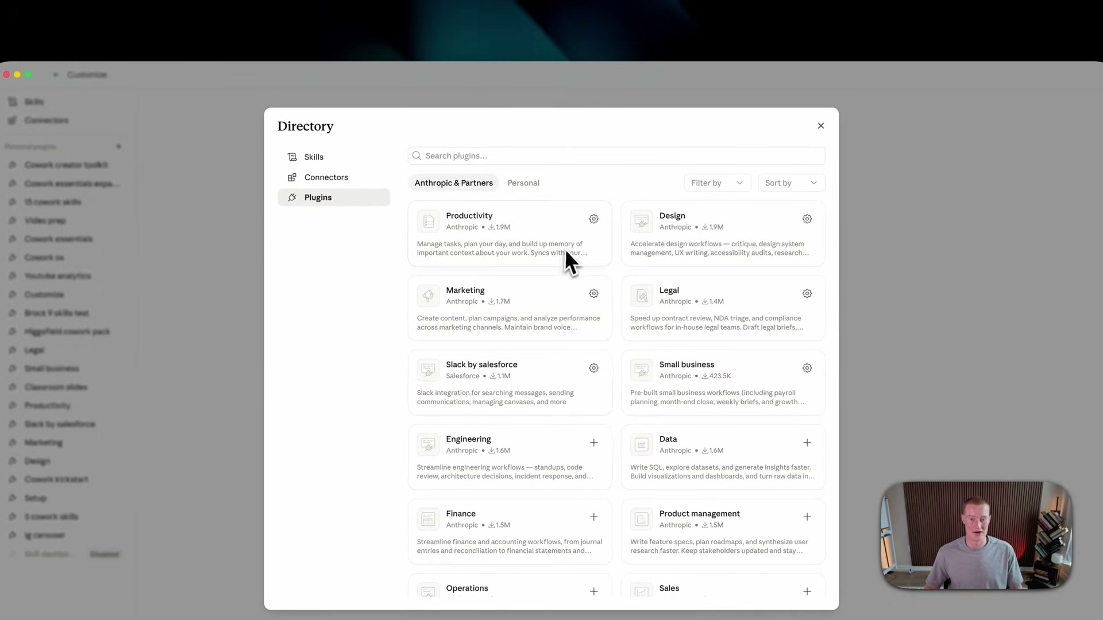Close the Directory dialog

coord(821,126)
